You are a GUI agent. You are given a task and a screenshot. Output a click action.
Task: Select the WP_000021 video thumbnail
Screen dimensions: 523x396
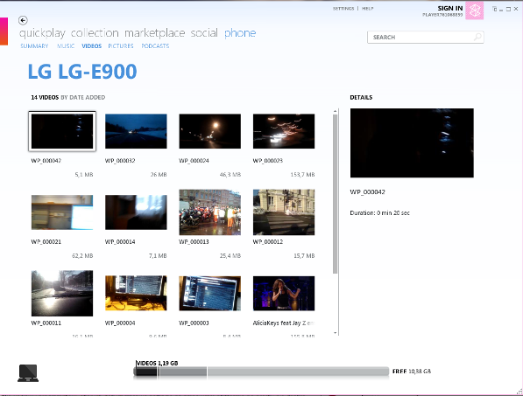click(62, 212)
